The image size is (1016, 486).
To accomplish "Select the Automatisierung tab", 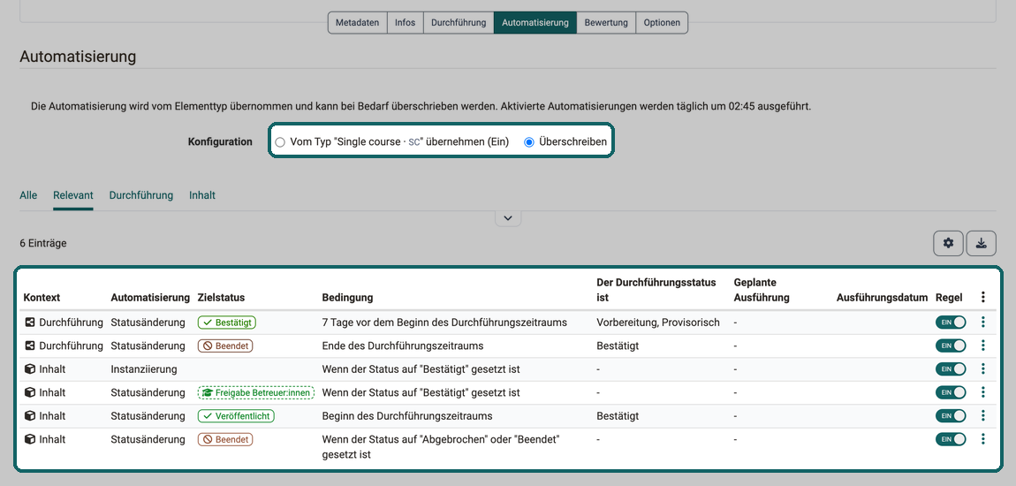I will coord(535,23).
